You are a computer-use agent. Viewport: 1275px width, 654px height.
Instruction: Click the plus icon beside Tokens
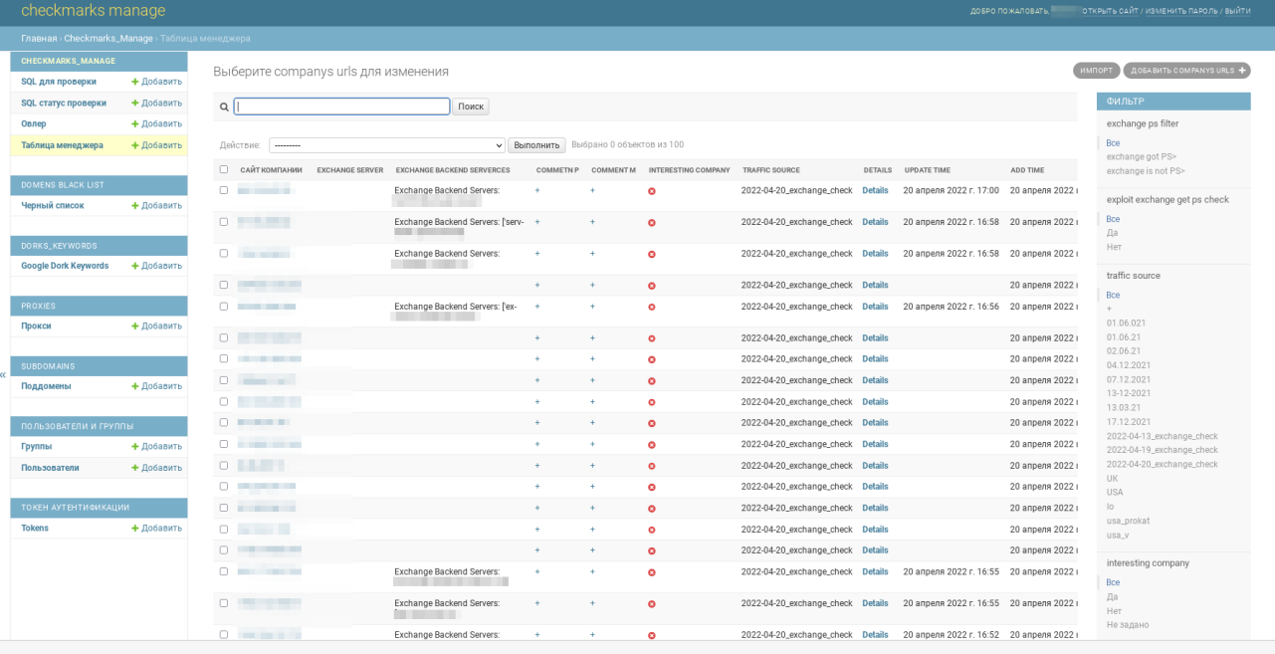[x=135, y=529]
